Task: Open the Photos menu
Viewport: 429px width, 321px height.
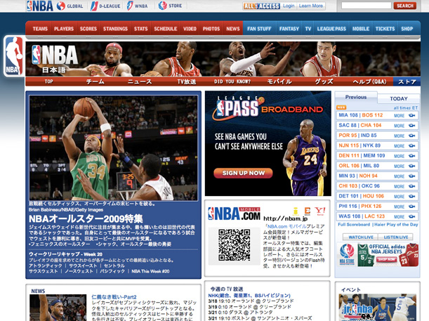Action: click(x=211, y=29)
